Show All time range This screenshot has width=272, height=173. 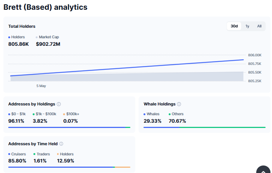(259, 26)
